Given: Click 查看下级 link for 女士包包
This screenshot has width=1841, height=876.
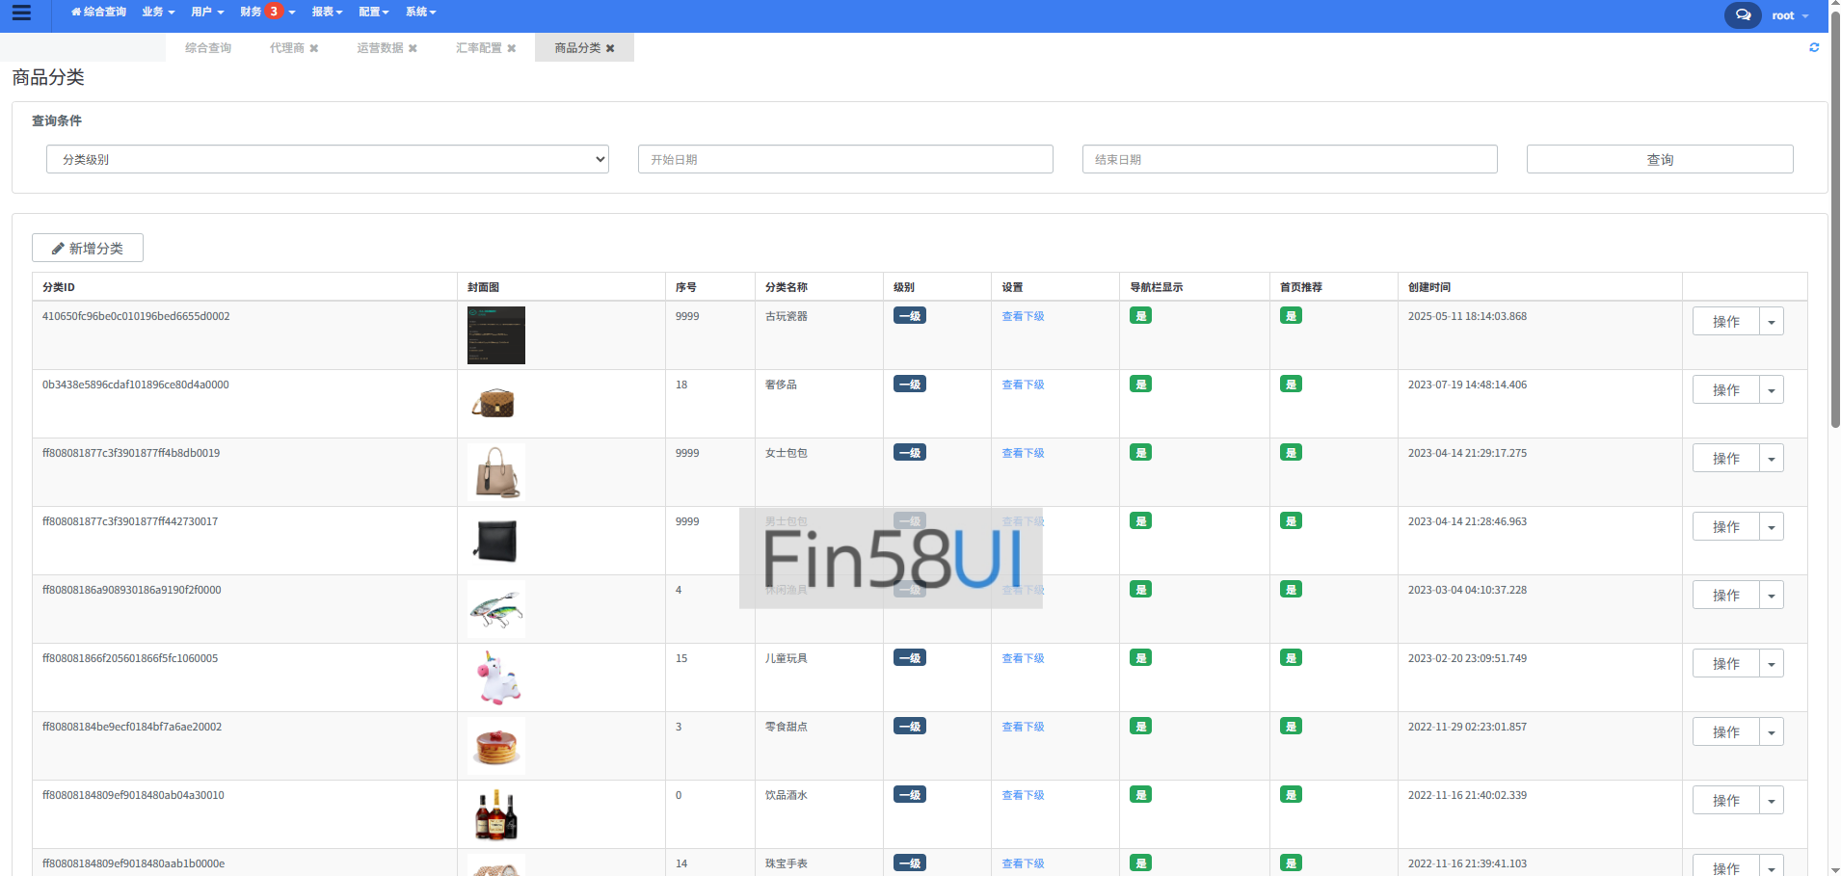Looking at the screenshot, I should 1023,453.
